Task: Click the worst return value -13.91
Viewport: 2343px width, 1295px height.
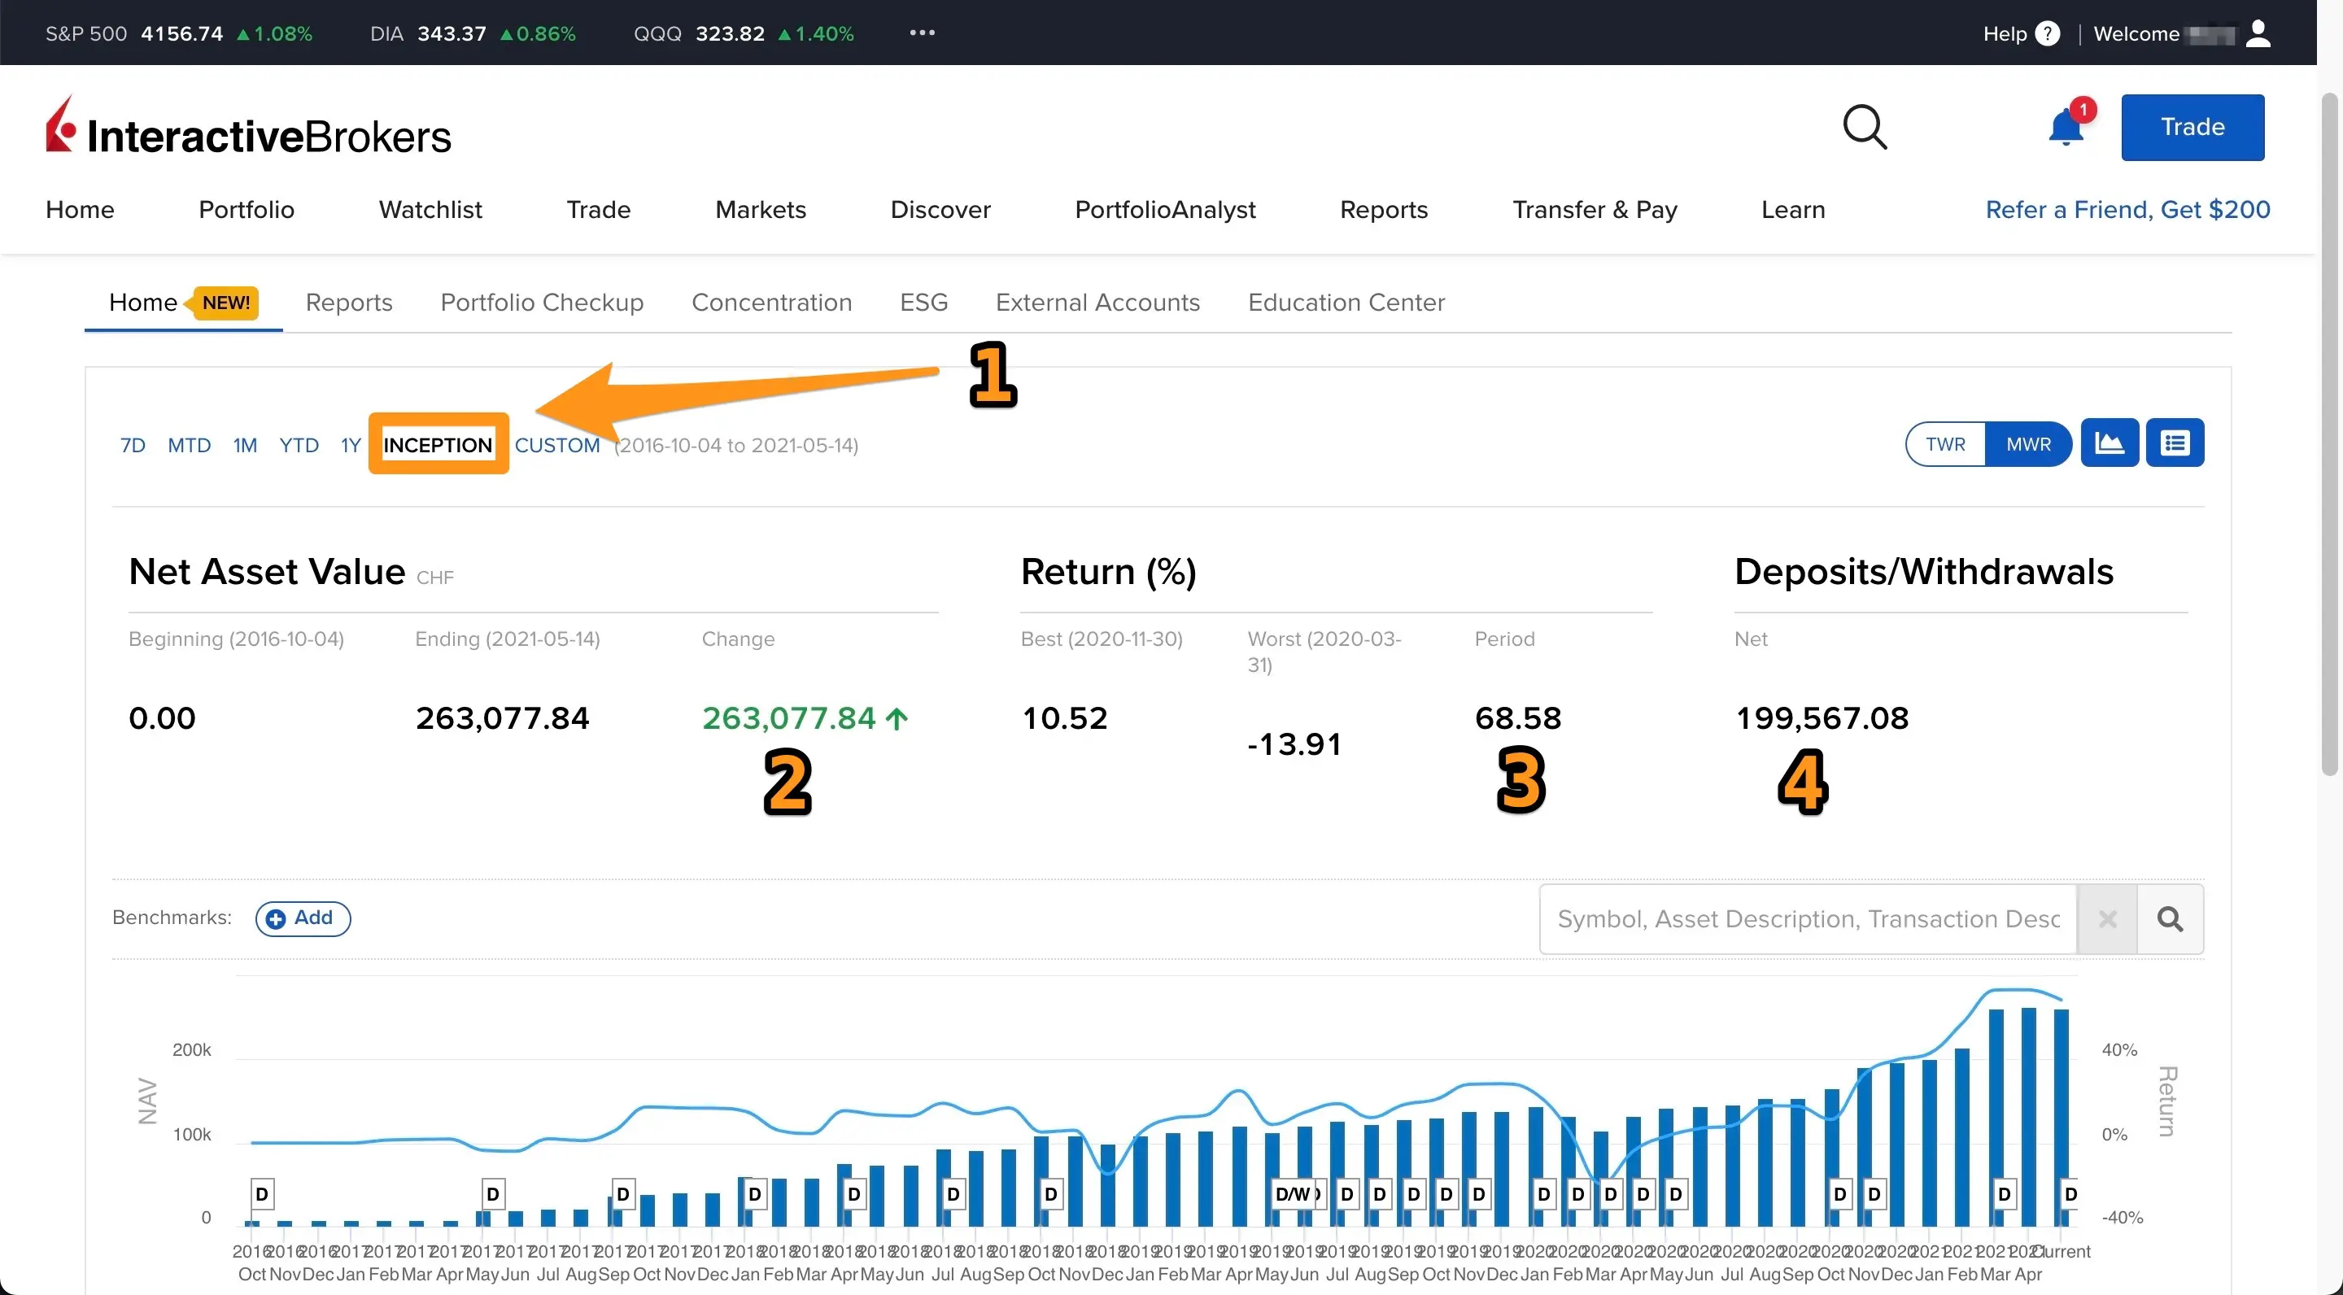Action: [1294, 744]
